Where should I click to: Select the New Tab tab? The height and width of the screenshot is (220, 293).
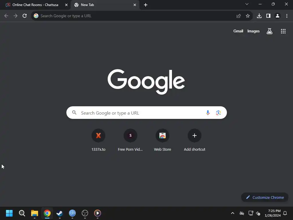click(105, 5)
